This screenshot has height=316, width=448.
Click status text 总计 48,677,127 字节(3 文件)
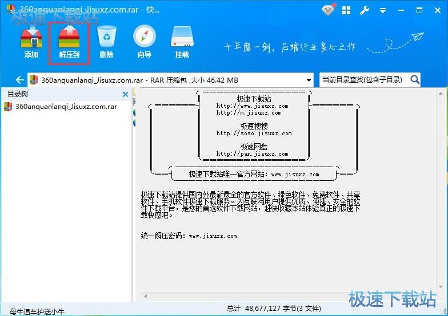click(274, 308)
